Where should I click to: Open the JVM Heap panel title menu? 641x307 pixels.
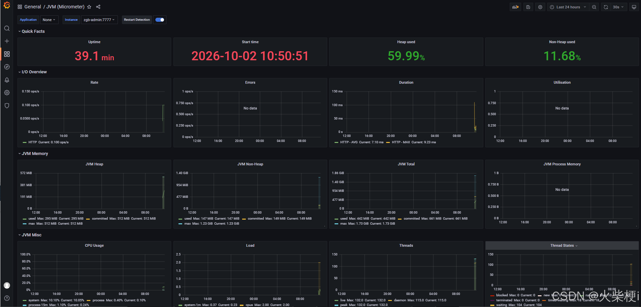coord(94,164)
